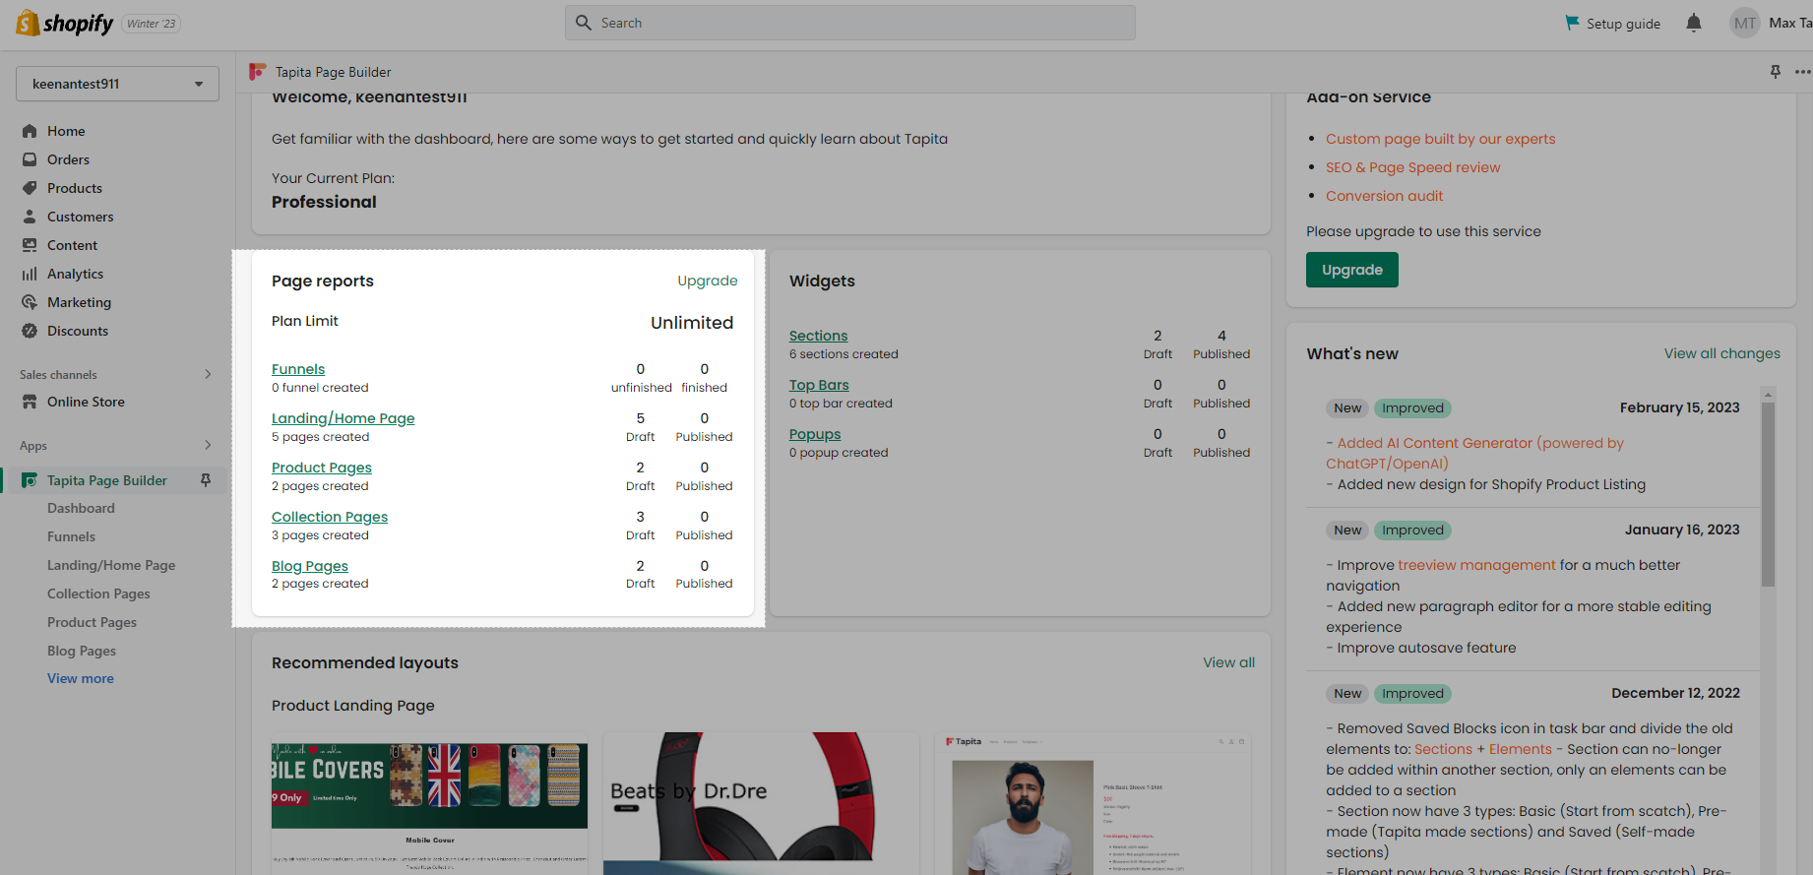The width and height of the screenshot is (1813, 875).
Task: Click View all recommended layouts
Action: click(1228, 662)
